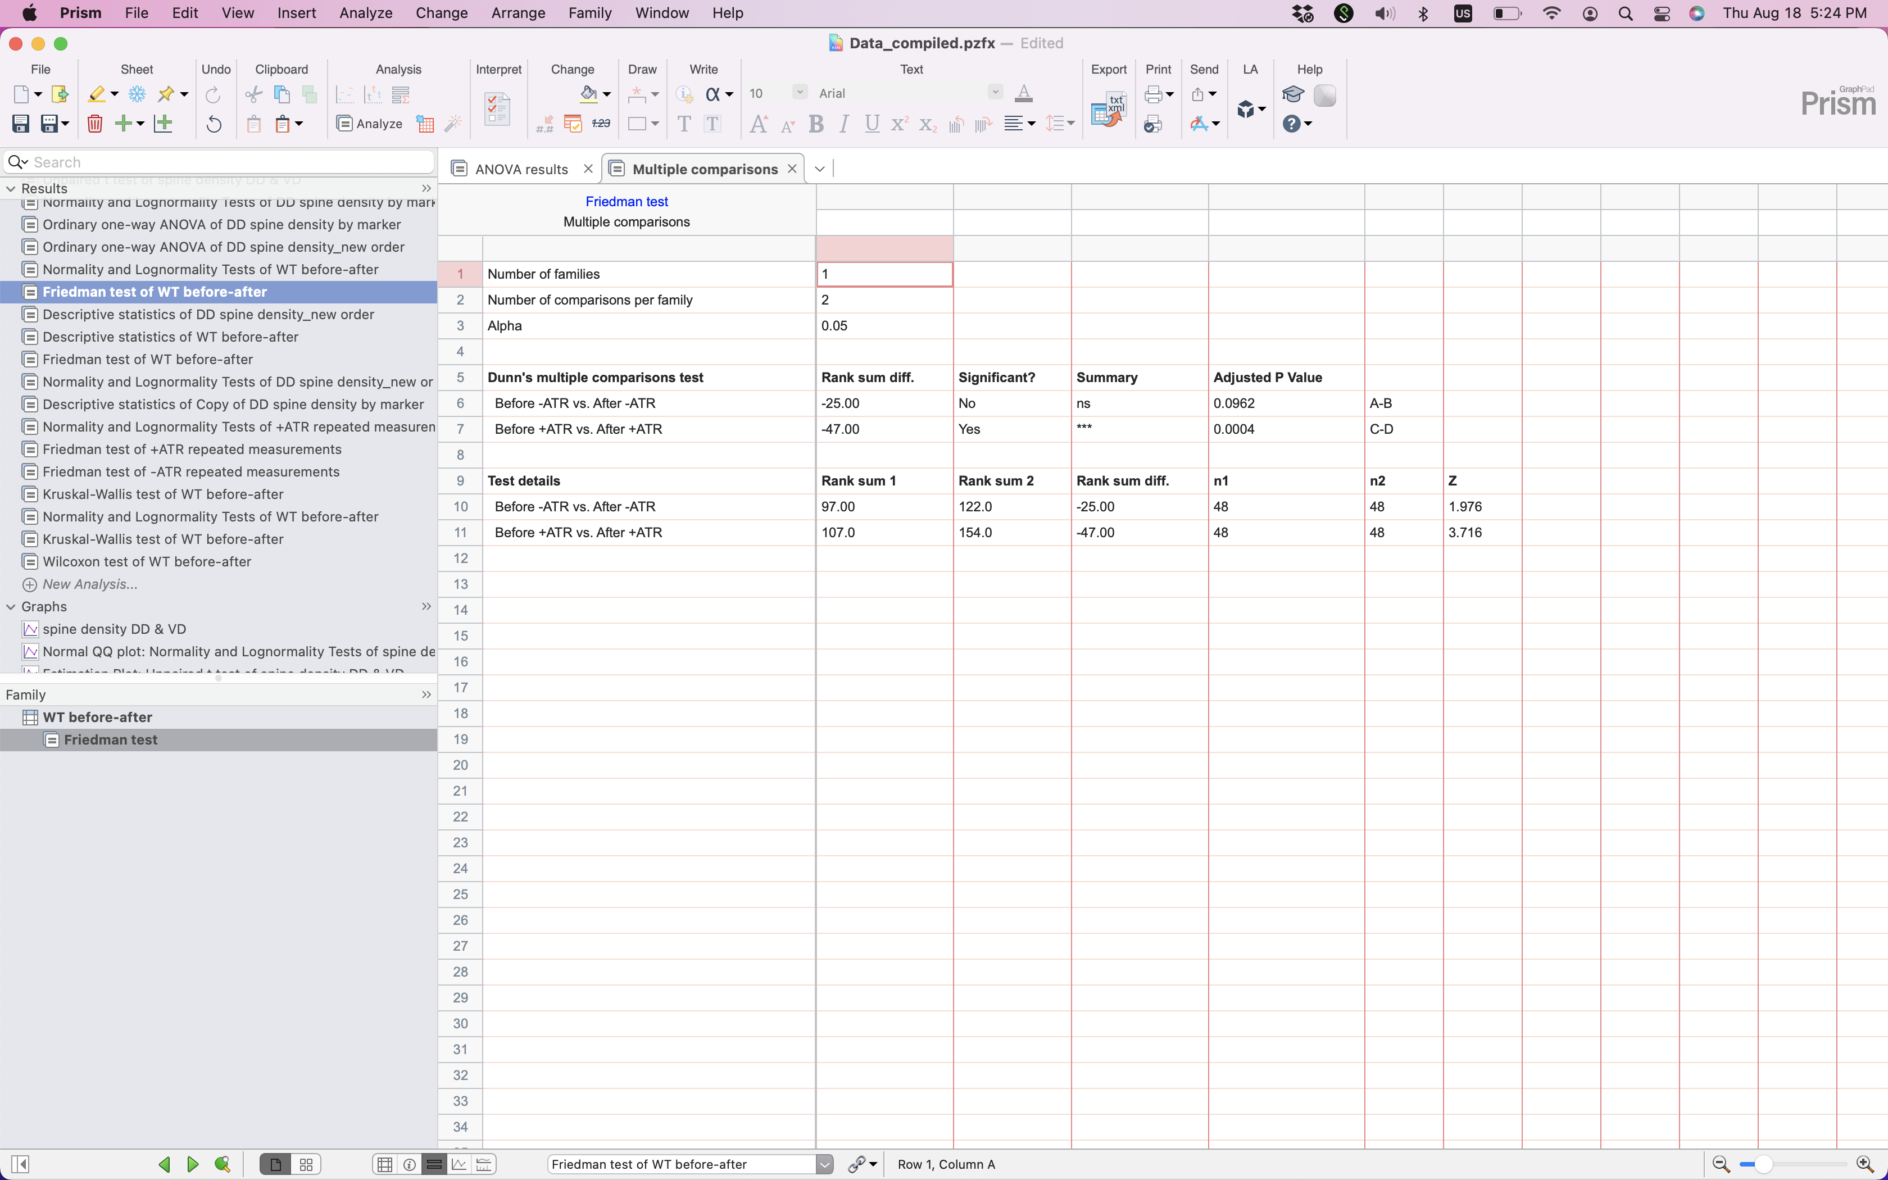Switch to gallery grid view toggle
This screenshot has height=1180, width=1888.
click(306, 1164)
